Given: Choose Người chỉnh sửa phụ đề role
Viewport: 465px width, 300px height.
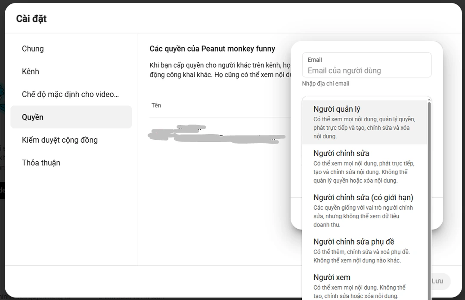Looking at the screenshot, I should coord(365,251).
